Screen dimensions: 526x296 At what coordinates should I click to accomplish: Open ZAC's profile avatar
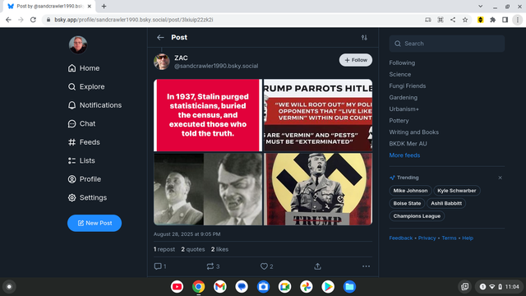point(162,62)
